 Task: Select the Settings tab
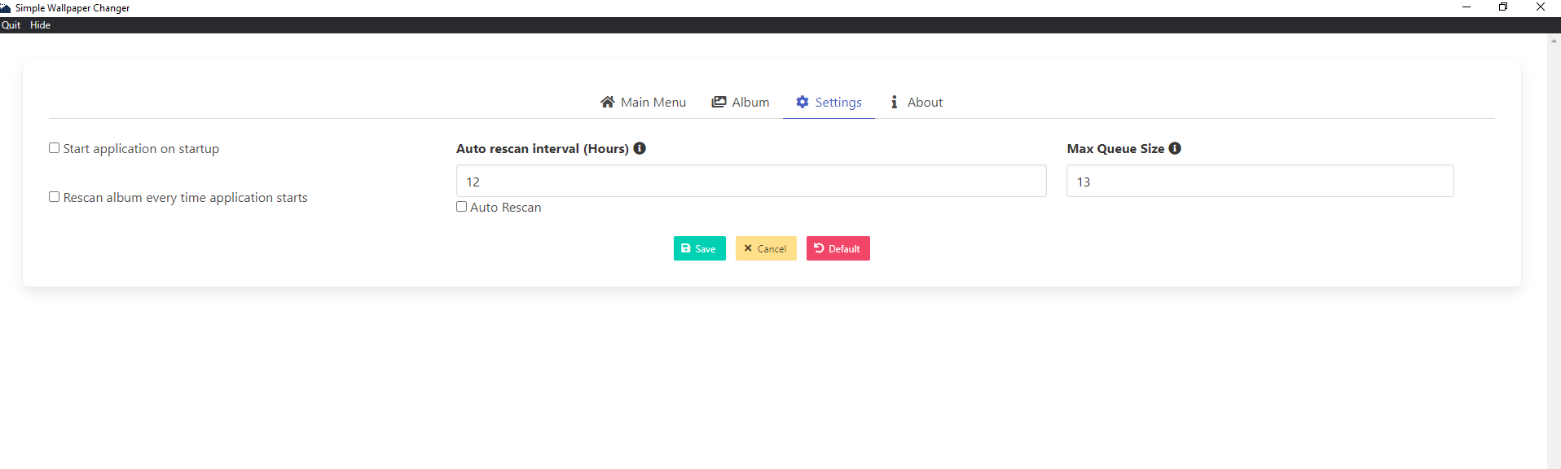[x=829, y=102]
